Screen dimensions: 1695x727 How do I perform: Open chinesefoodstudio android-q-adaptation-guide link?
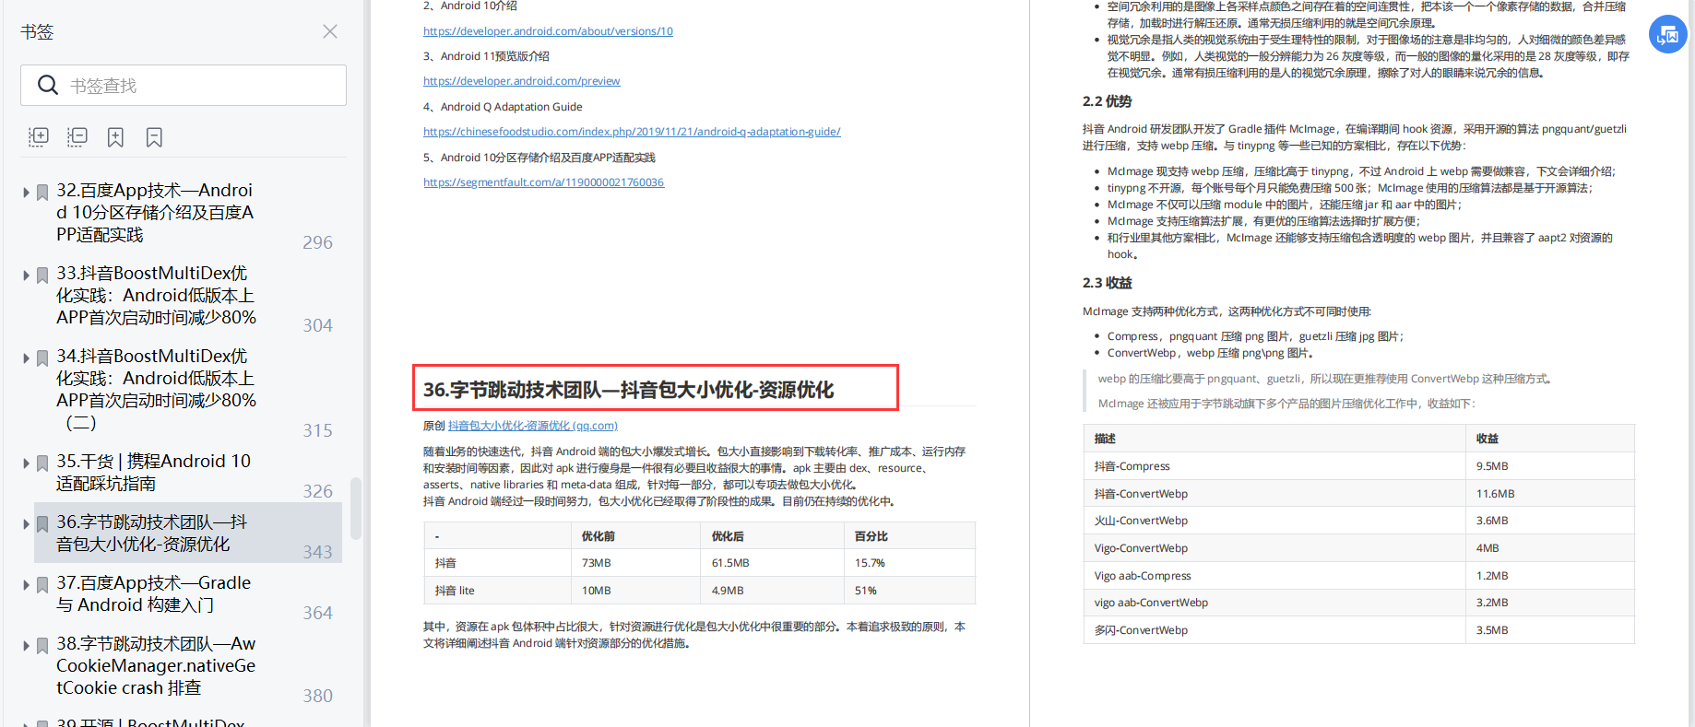(x=632, y=132)
